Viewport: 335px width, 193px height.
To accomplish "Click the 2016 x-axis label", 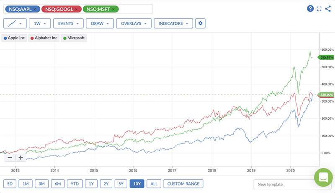I will pos(133,170).
